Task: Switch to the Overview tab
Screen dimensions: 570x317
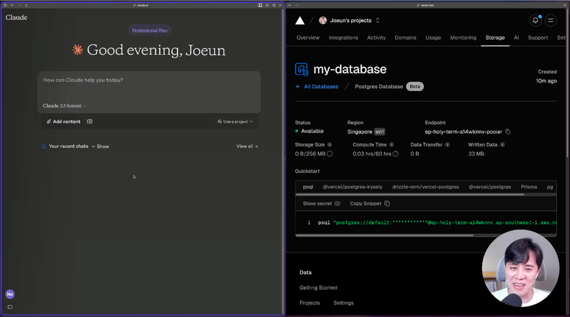Action: (x=308, y=37)
